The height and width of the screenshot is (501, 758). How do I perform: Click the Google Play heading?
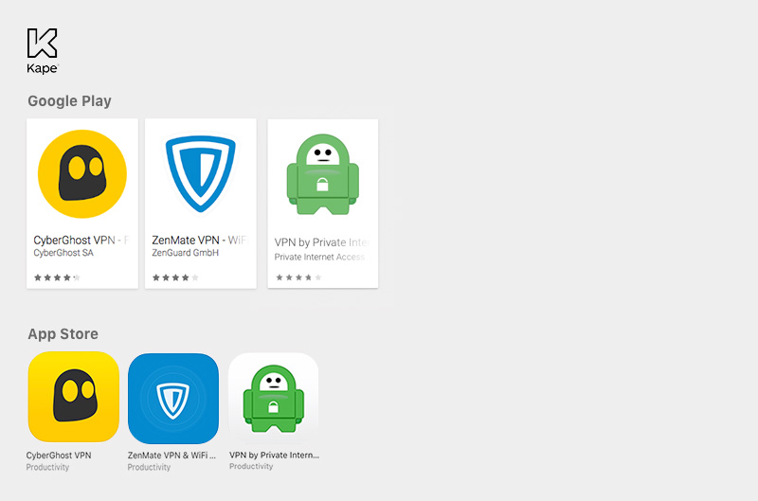click(x=69, y=101)
